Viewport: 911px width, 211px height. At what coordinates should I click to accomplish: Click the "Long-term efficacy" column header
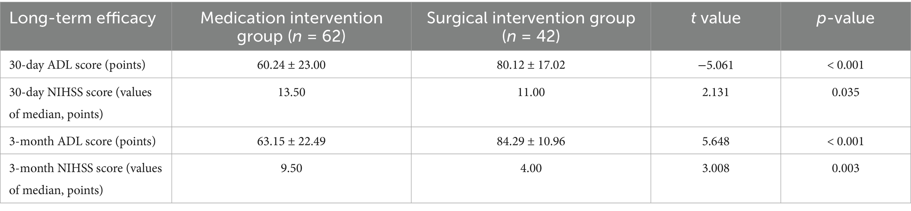(x=82, y=19)
